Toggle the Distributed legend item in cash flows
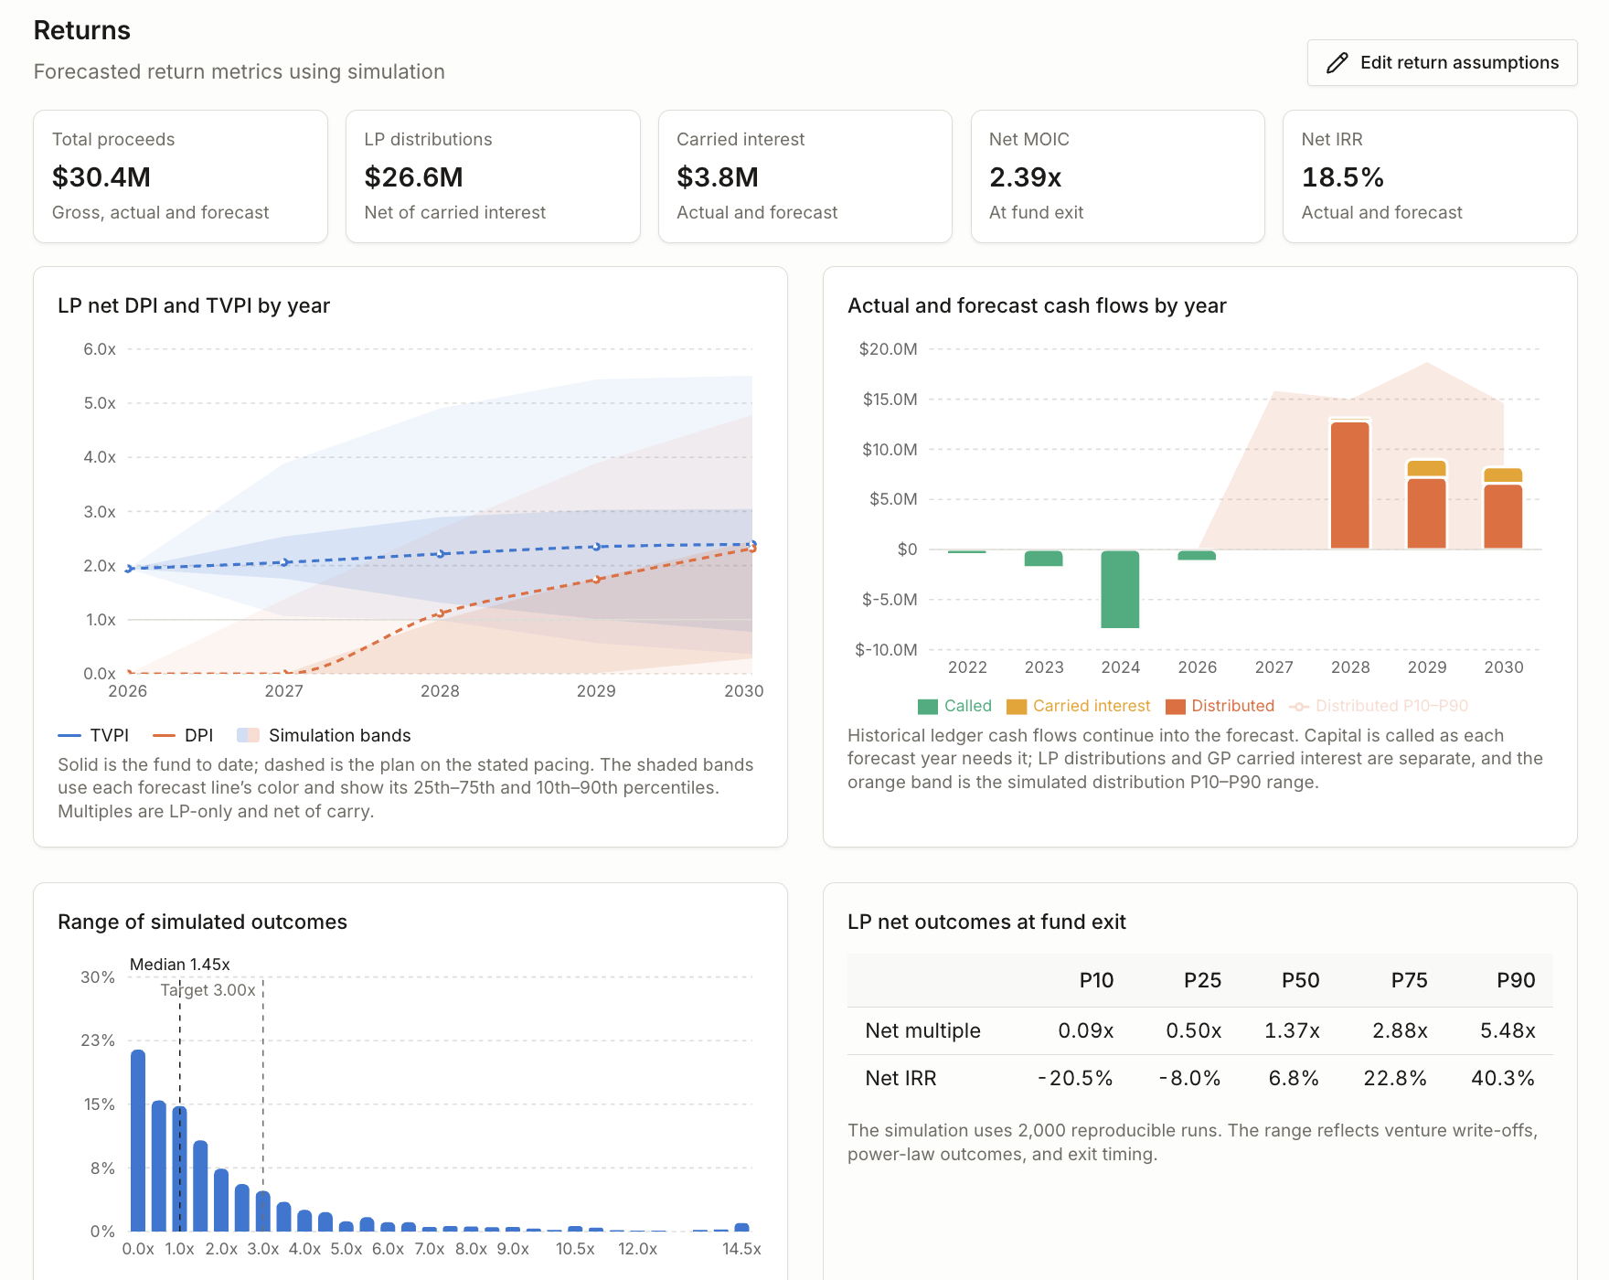Image resolution: width=1609 pixels, height=1280 pixels. tap(1220, 706)
